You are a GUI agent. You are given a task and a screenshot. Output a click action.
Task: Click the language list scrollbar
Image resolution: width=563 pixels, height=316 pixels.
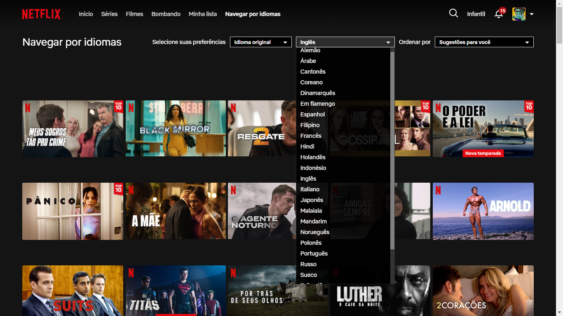[392, 148]
